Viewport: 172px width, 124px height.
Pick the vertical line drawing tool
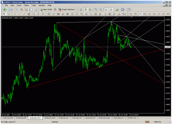[15, 14]
